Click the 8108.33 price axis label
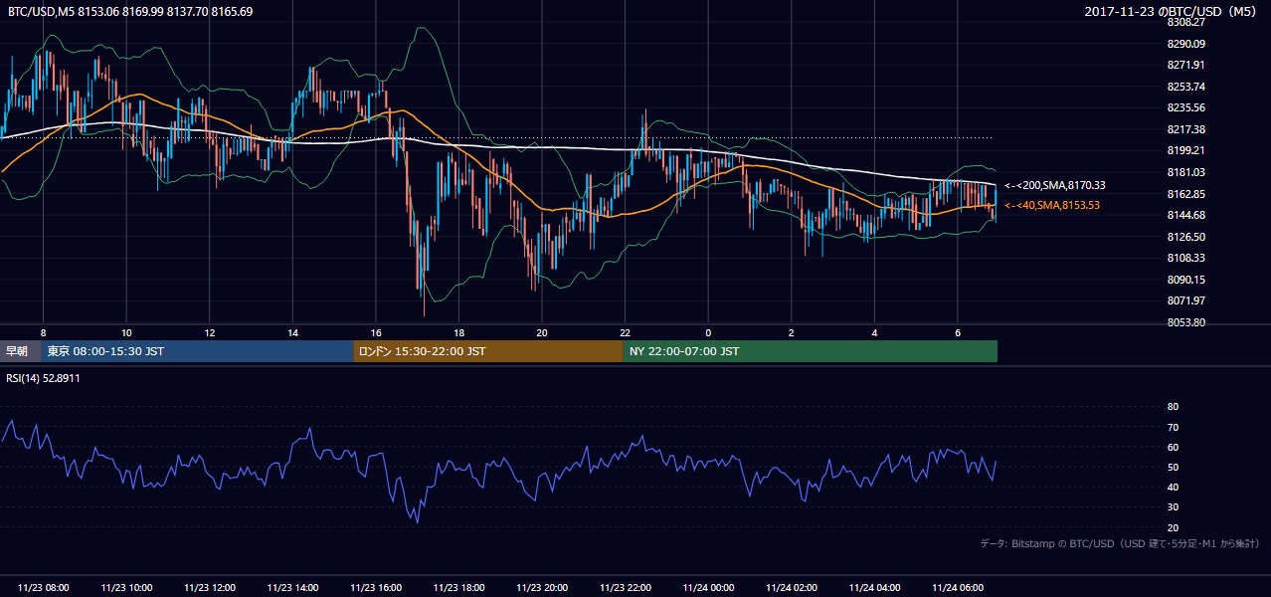Viewport: 1271px width, 597px height. point(1185,258)
